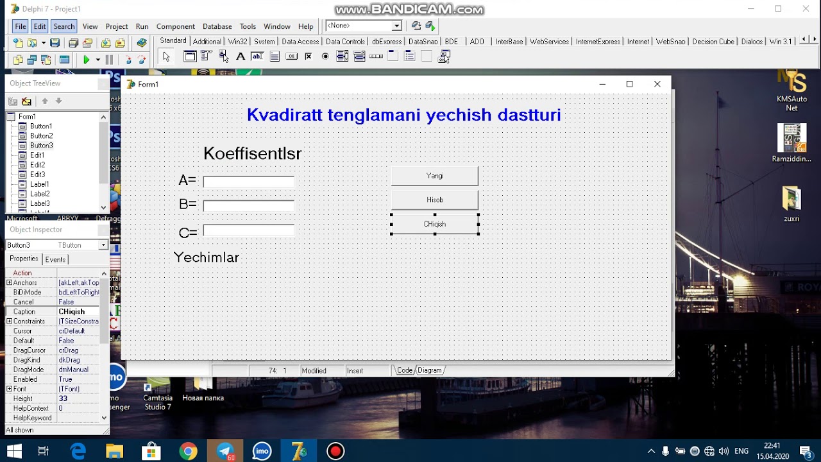821x462 pixels.
Task: Switch to the Additional palette tab
Action: 207,42
